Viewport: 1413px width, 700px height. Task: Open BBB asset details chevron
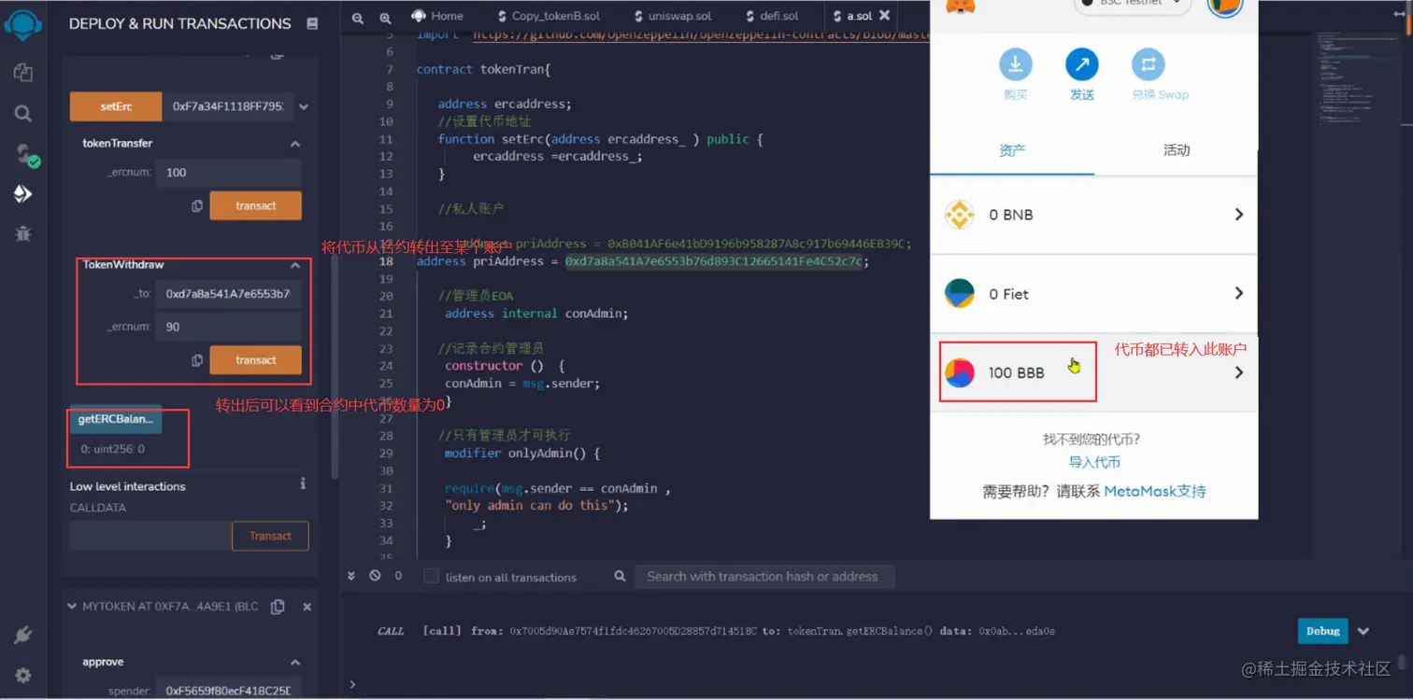click(1239, 372)
